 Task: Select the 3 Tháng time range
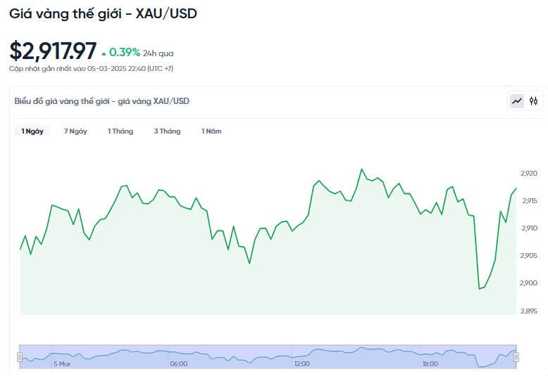(x=167, y=131)
